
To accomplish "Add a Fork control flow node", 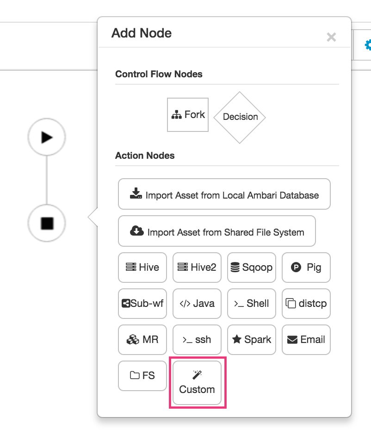I will (x=187, y=114).
